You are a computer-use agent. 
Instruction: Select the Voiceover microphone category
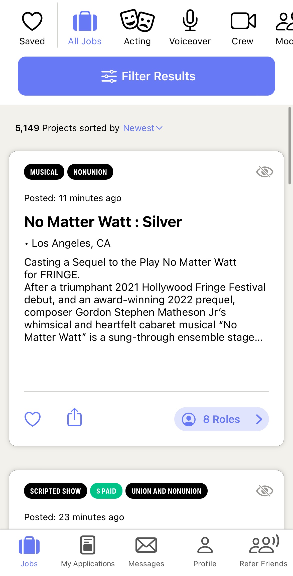190,20
